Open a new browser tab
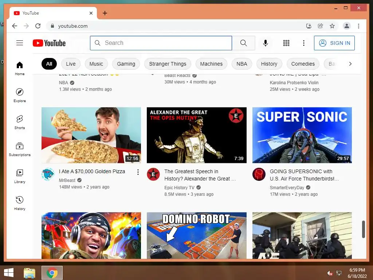The image size is (373, 280). click(x=105, y=13)
